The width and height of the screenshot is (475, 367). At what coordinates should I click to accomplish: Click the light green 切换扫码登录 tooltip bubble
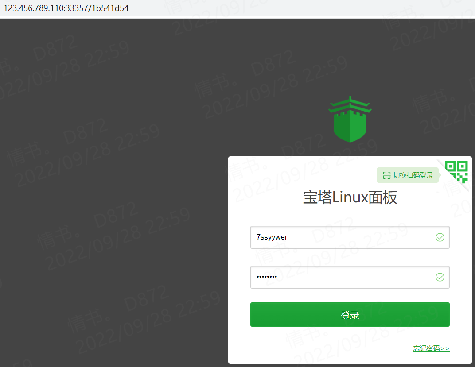pos(408,175)
